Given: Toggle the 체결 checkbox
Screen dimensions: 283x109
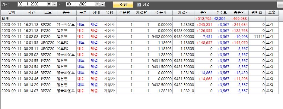Looking at the screenshot, I should [x=139, y=5].
